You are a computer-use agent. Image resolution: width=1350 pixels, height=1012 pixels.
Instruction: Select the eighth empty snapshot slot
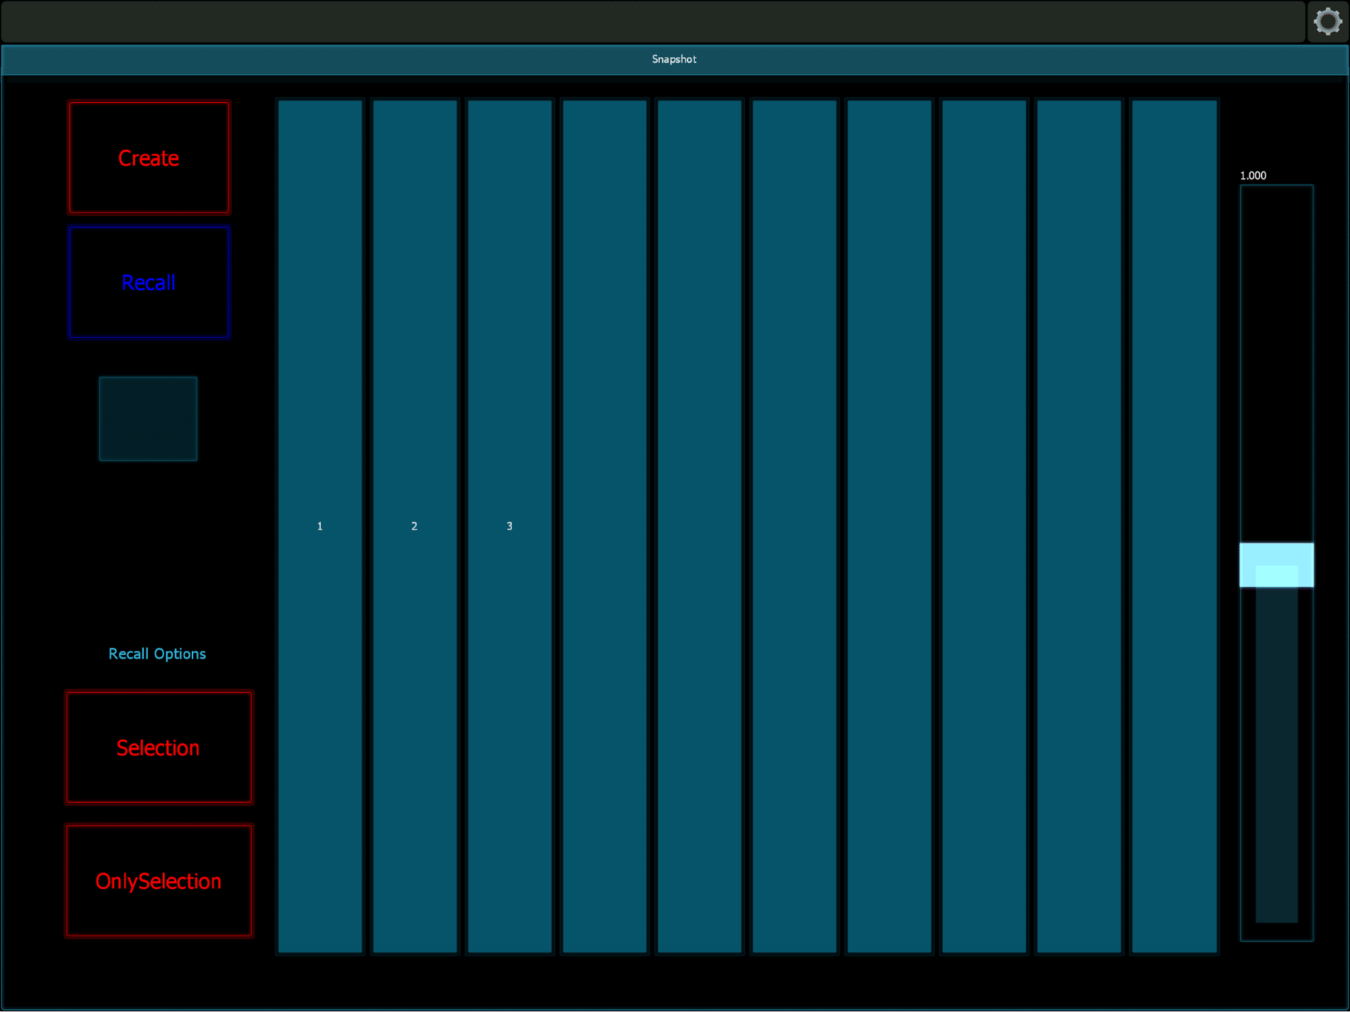(984, 526)
